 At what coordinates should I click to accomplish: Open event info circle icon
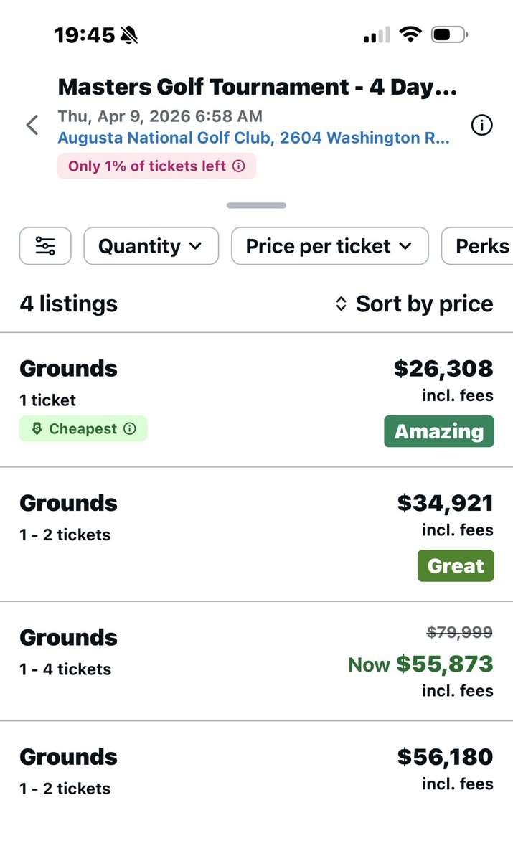click(481, 126)
